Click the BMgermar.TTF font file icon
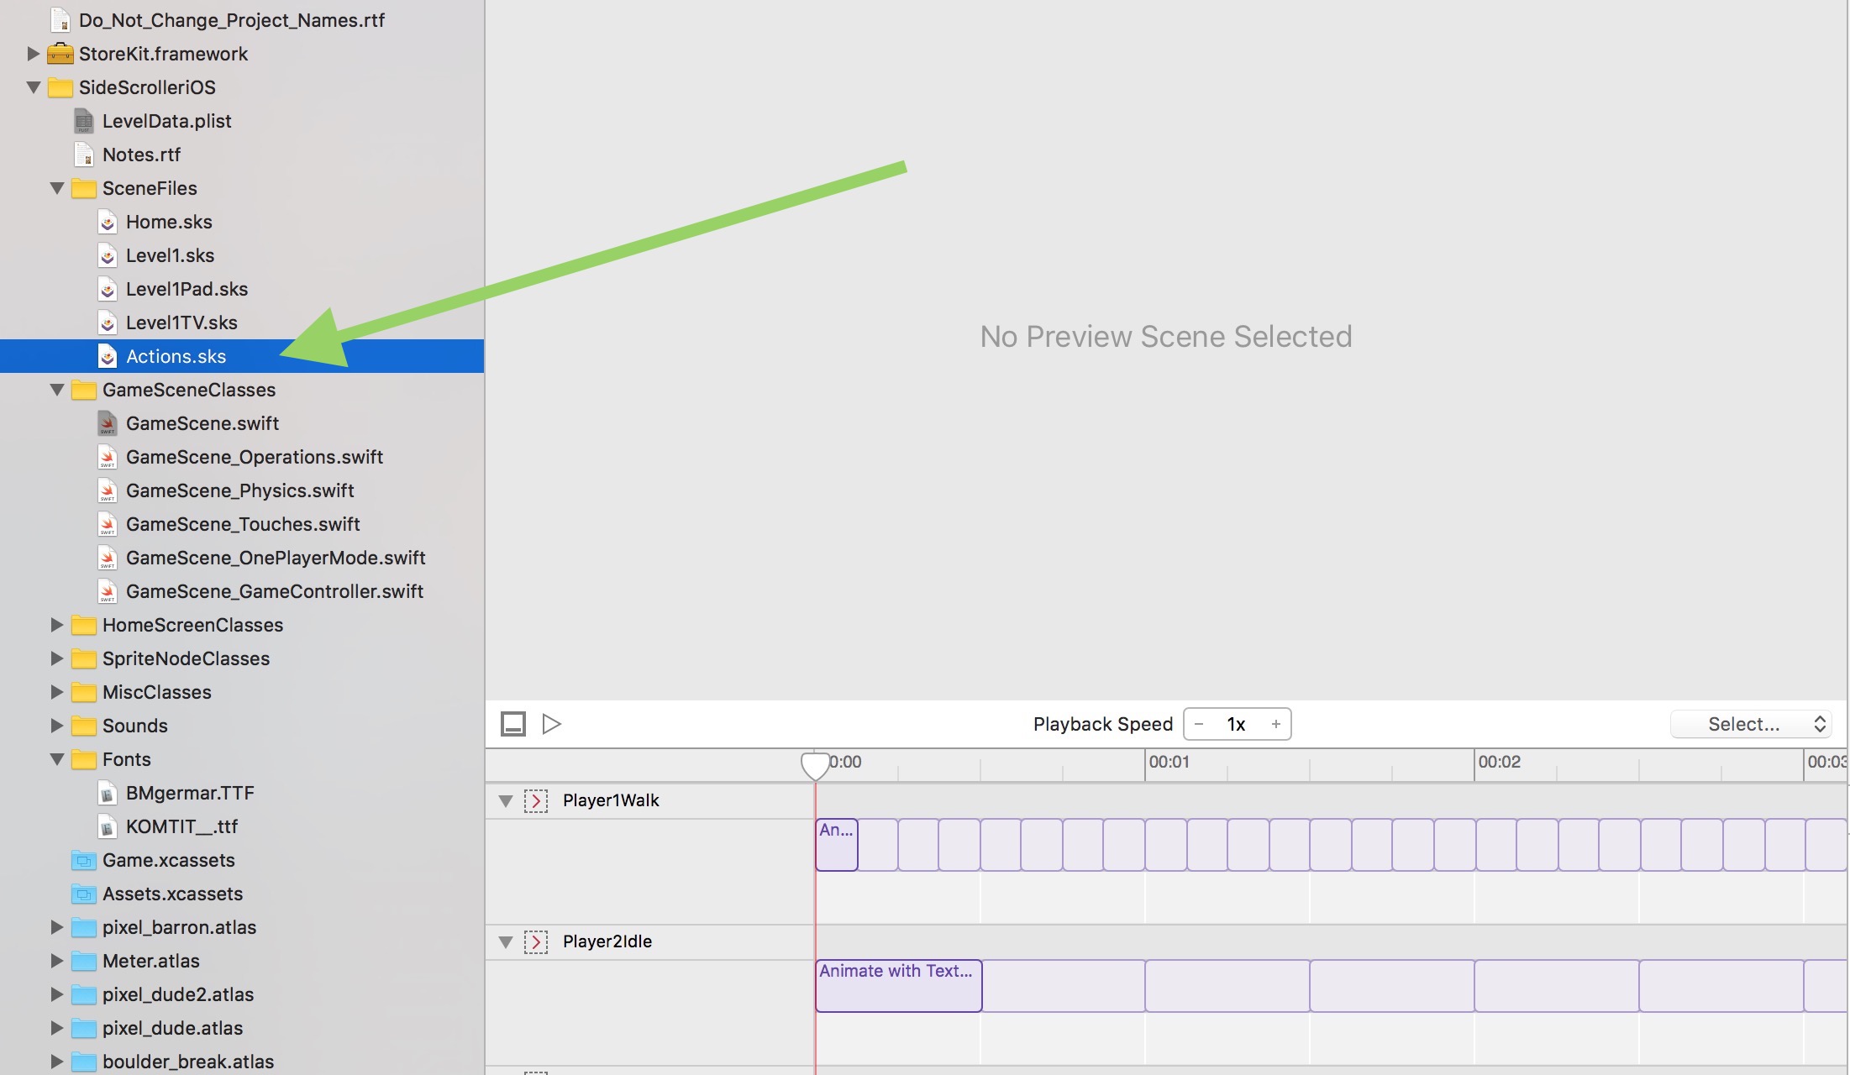Image resolution: width=1850 pixels, height=1075 pixels. pos(108,793)
